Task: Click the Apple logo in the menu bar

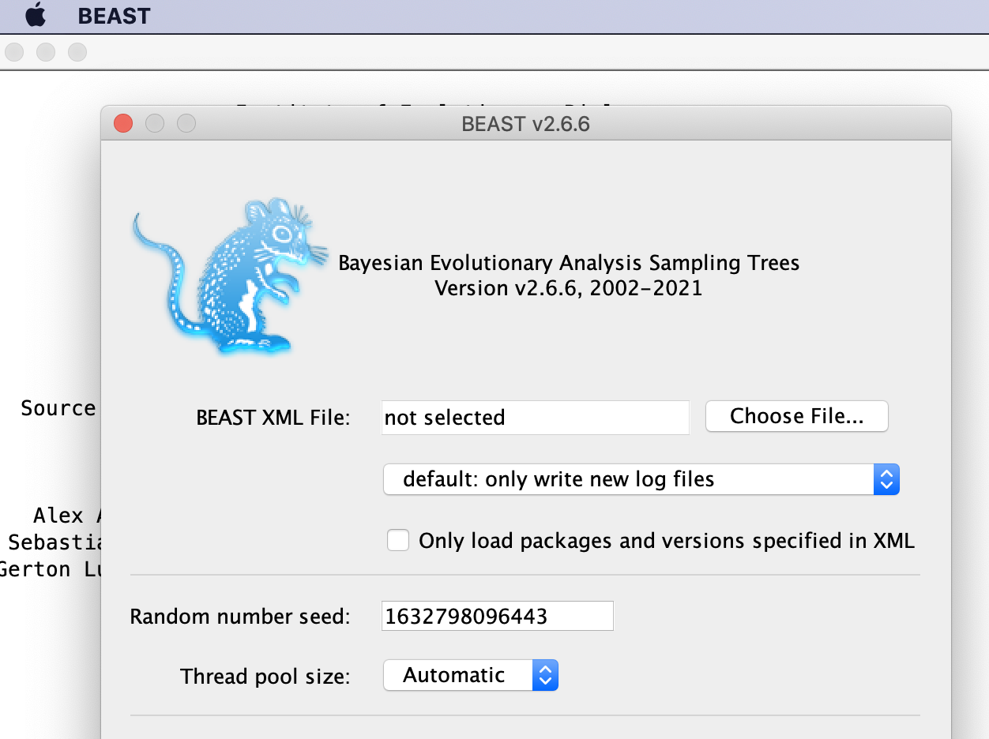Action: tap(35, 16)
